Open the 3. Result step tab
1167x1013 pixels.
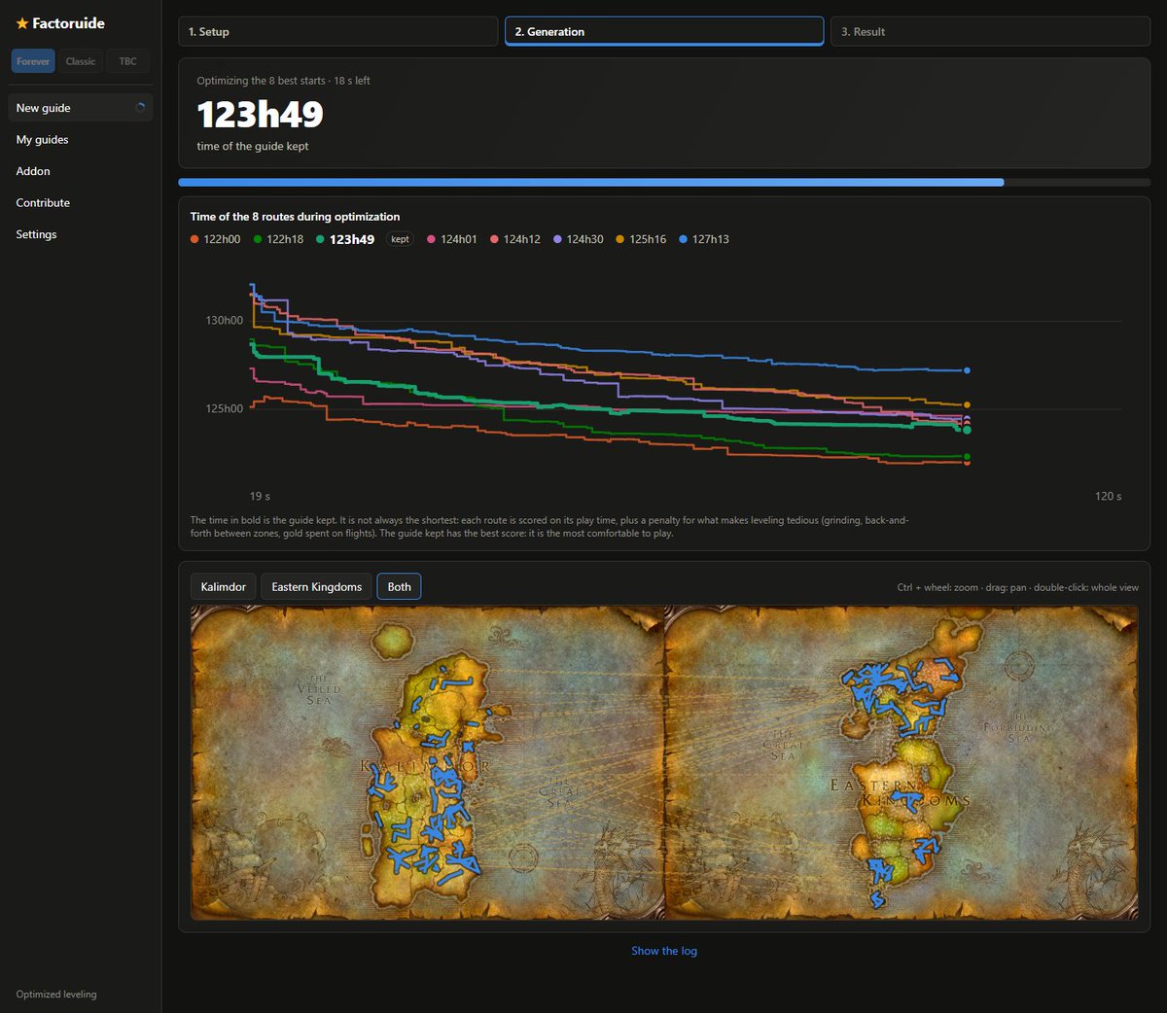990,31
